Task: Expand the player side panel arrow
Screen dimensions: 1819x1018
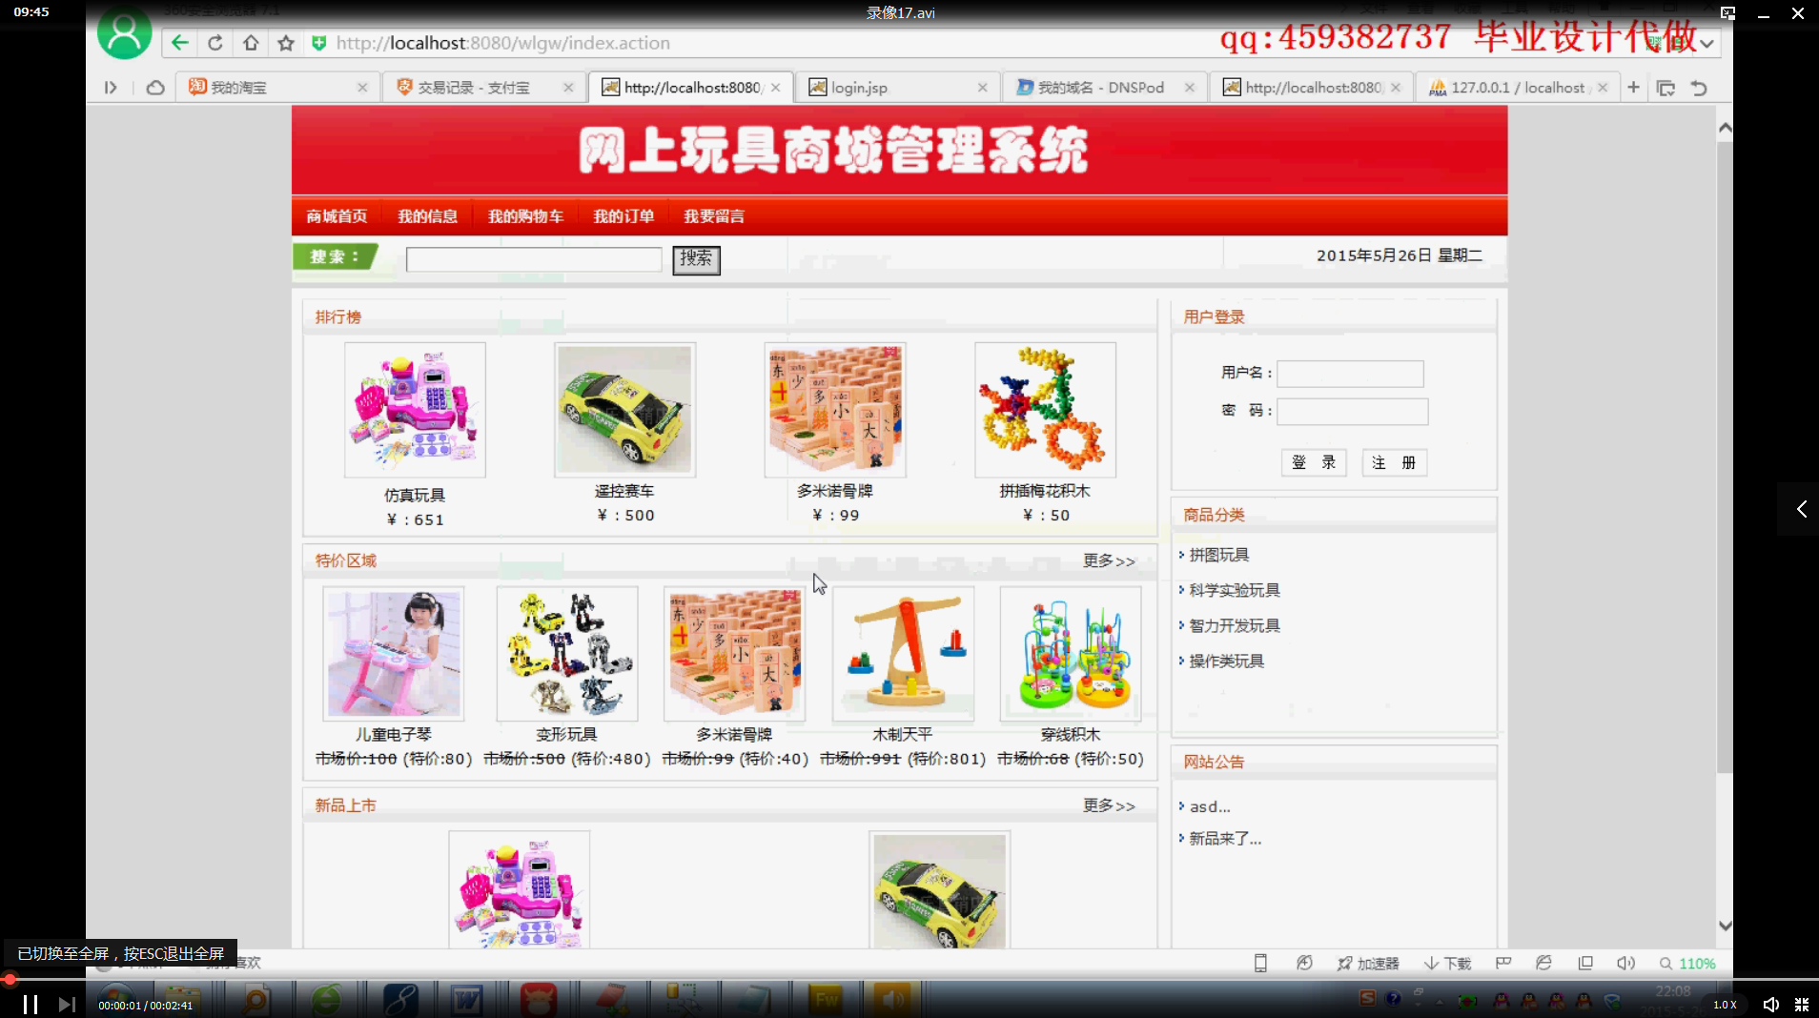Action: point(1801,509)
